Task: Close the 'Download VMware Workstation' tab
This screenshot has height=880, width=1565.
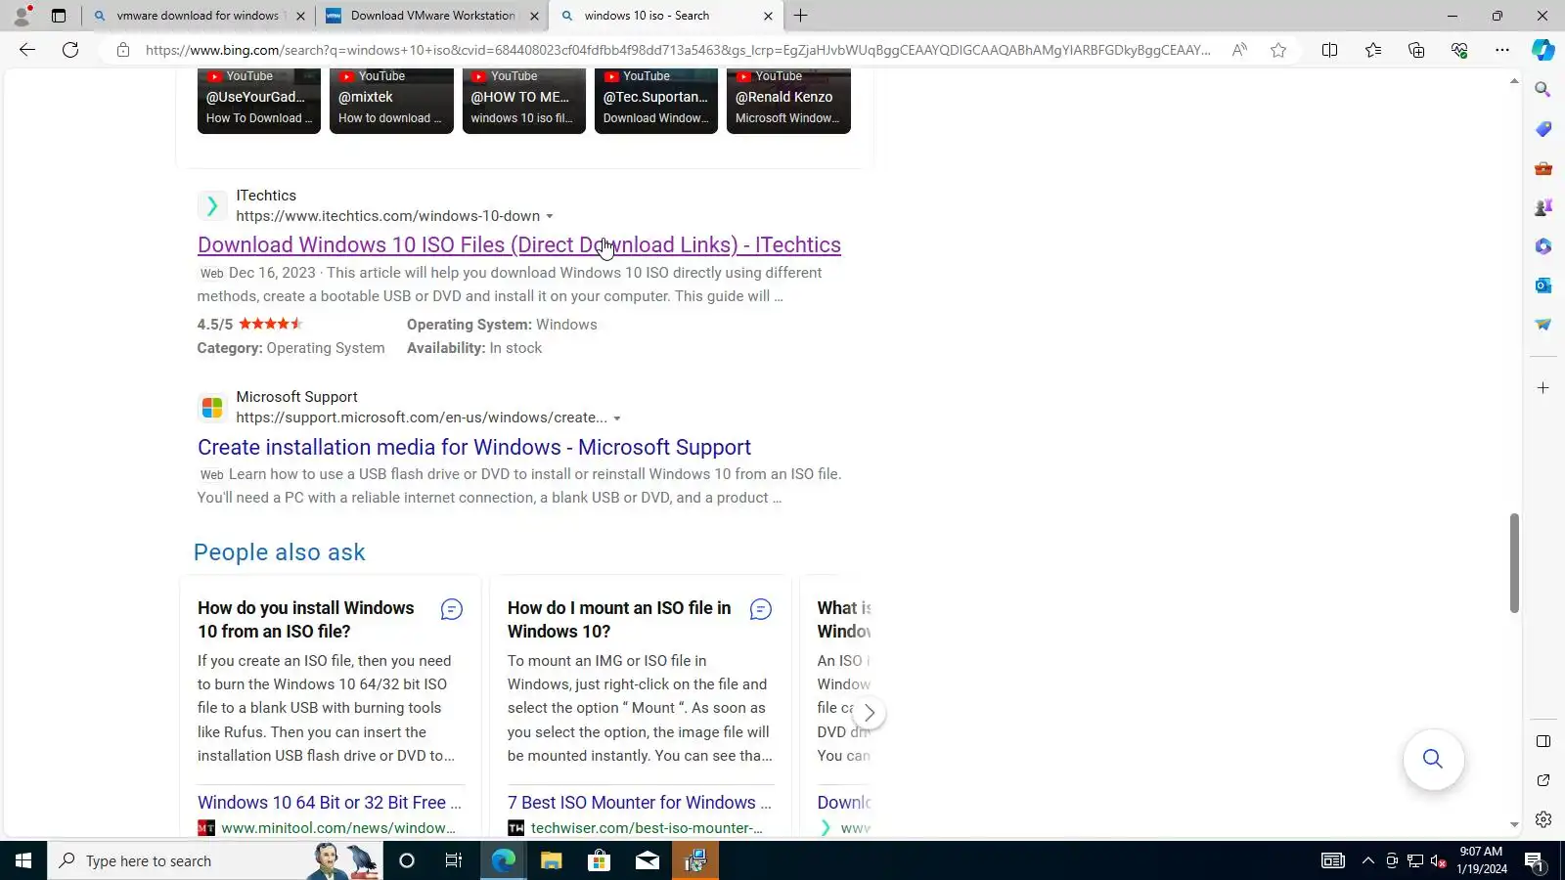Action: pos(534,16)
